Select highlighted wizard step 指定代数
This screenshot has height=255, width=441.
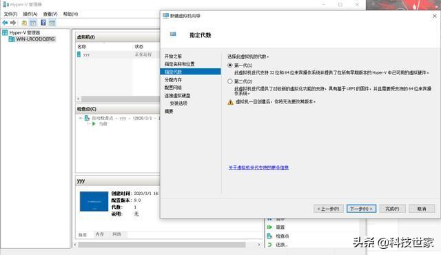190,72
